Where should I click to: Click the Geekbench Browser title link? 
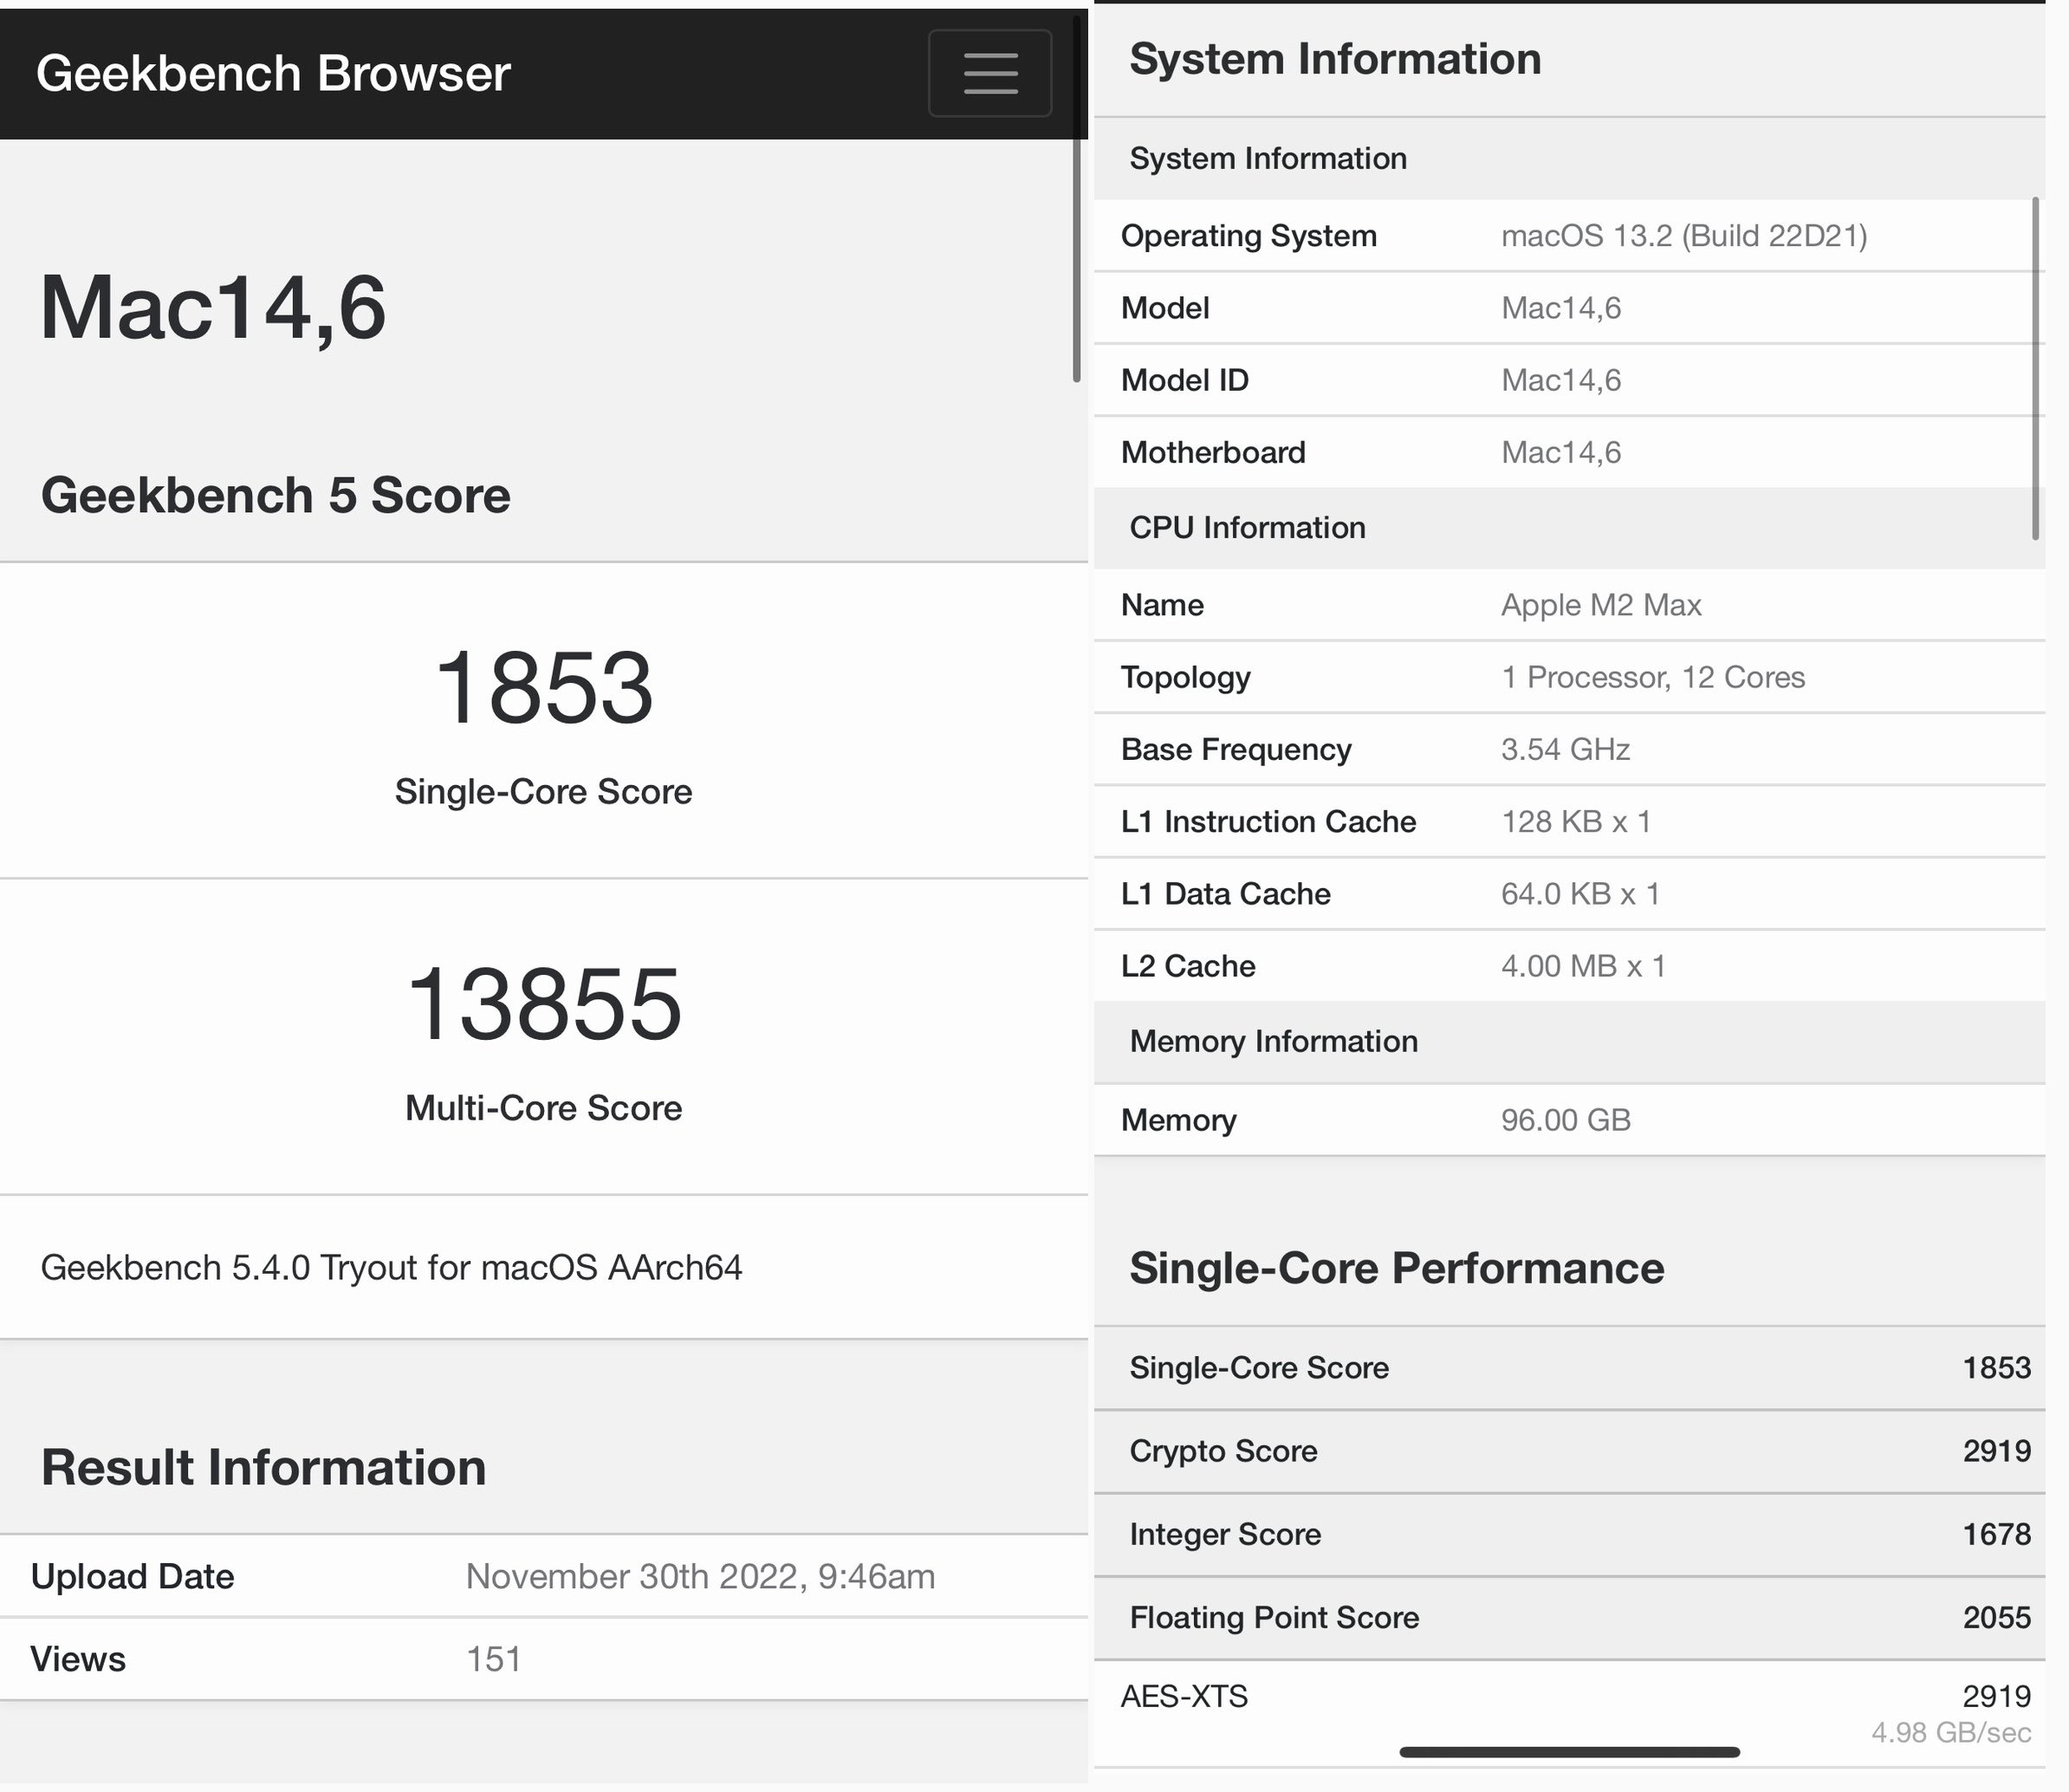tap(273, 73)
